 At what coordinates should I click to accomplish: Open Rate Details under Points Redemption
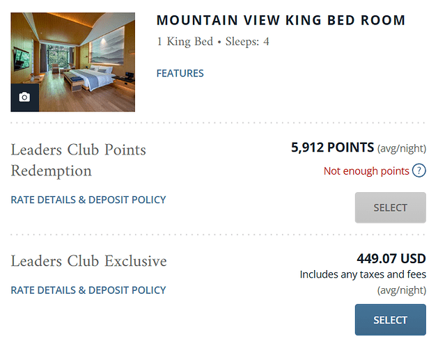[x=88, y=200]
